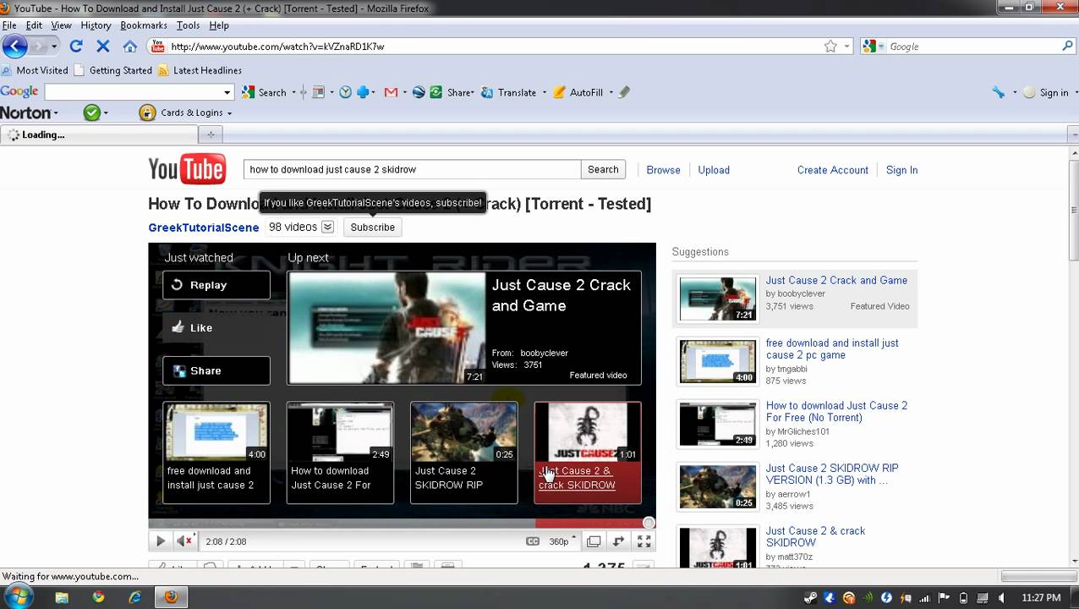Toggle closed captions with the CC button
The height and width of the screenshot is (609, 1079).
pyautogui.click(x=533, y=541)
